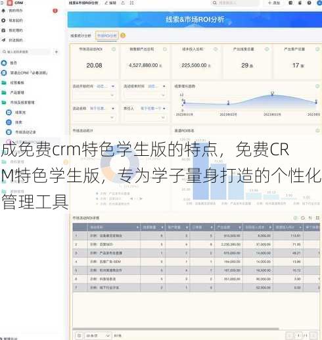Open the 责任人 value selector

(145, 118)
